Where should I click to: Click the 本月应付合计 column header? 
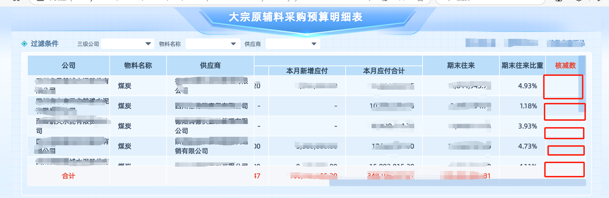(x=384, y=71)
